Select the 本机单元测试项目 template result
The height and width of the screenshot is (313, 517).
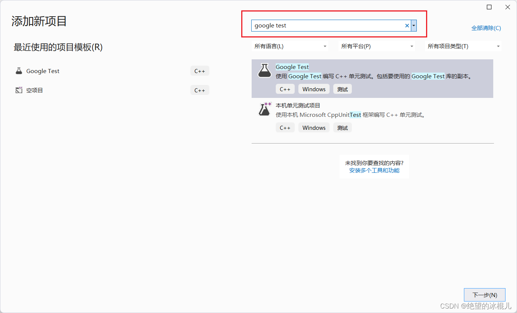[372, 117]
